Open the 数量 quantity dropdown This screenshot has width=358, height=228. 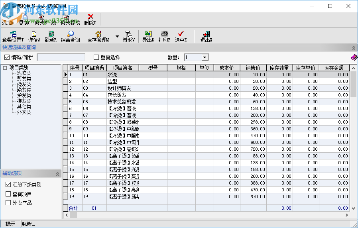point(205,57)
